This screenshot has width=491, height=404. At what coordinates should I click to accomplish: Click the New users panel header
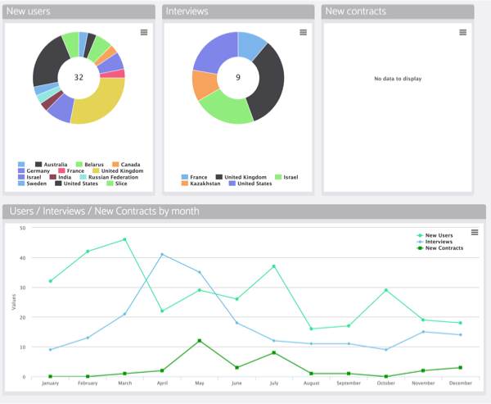79,11
